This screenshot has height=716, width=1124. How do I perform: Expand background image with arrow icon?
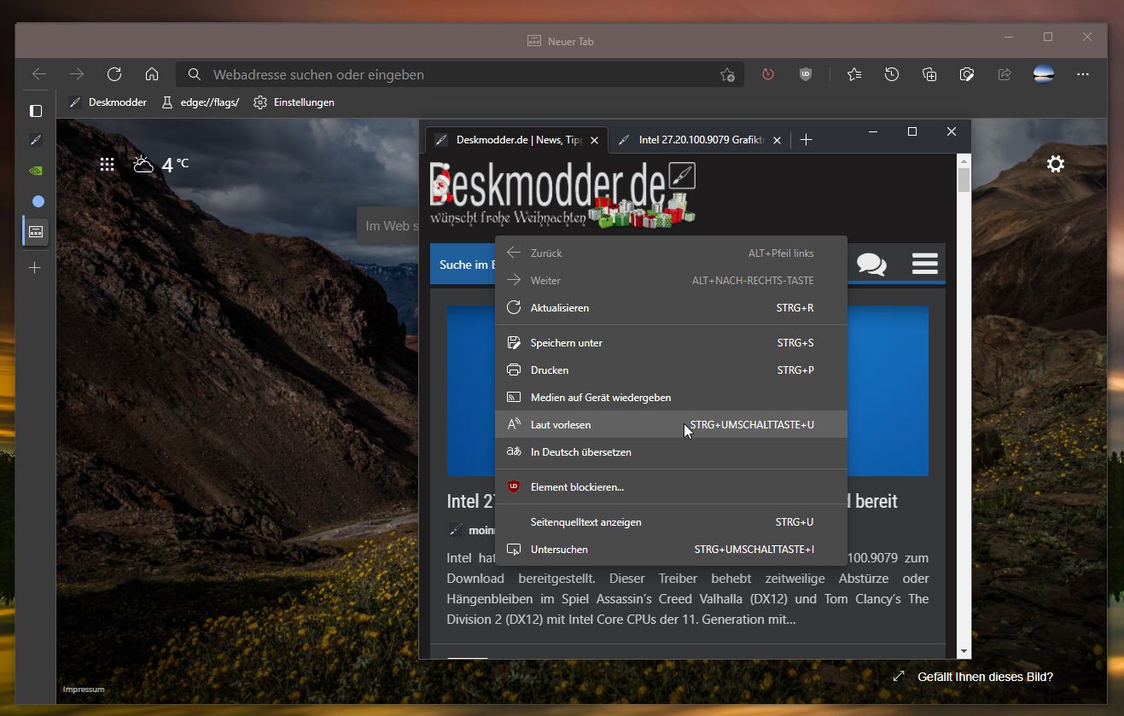(x=898, y=676)
